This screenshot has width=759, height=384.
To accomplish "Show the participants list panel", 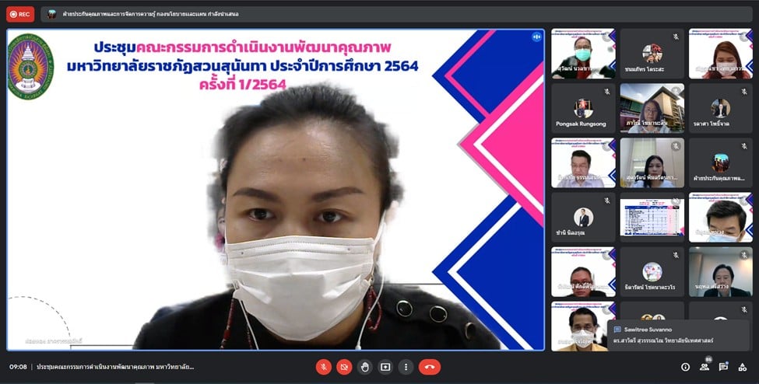I will pyautogui.click(x=705, y=367).
